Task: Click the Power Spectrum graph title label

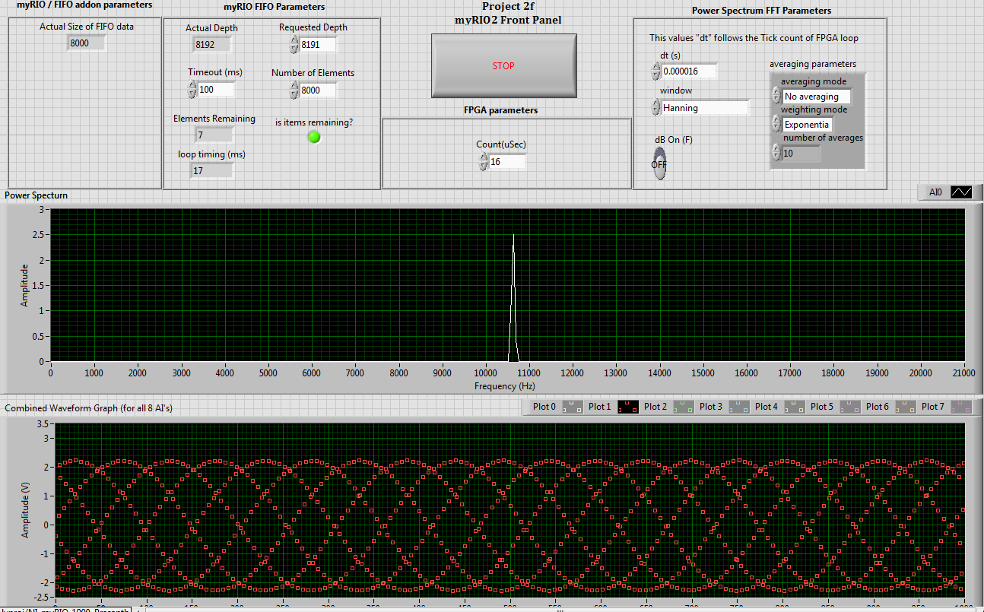Action: [x=36, y=195]
